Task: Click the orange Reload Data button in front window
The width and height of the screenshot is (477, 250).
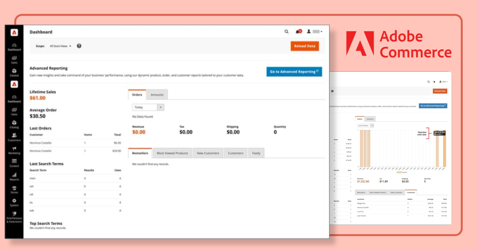Action: [x=304, y=46]
